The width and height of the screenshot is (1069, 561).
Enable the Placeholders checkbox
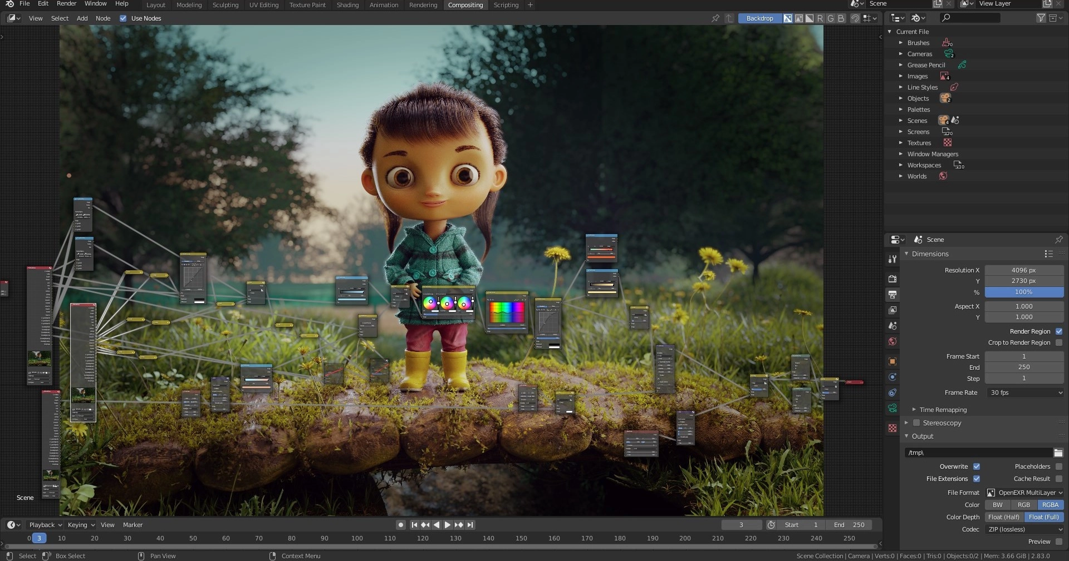click(1058, 466)
